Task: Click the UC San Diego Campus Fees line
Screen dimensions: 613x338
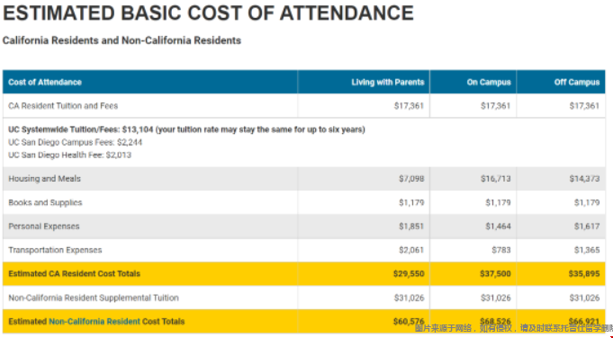Action: point(75,142)
